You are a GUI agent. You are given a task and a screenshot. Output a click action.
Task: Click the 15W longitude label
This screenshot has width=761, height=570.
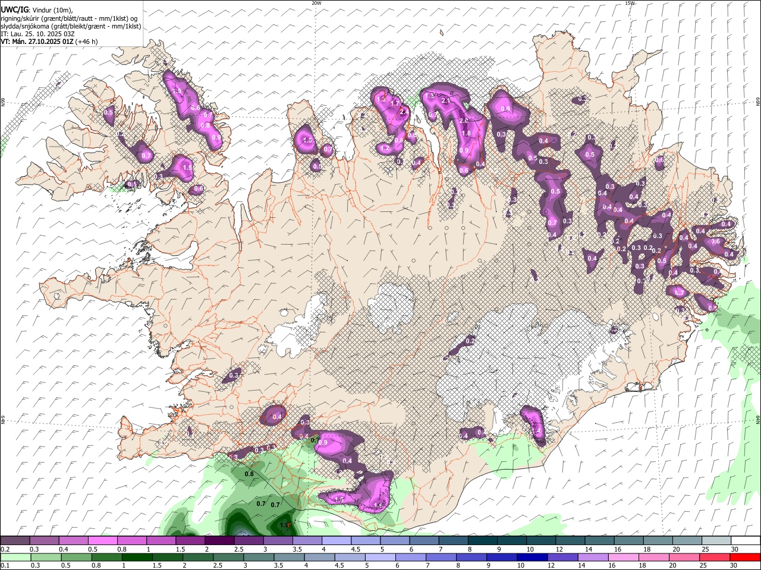coord(630,3)
